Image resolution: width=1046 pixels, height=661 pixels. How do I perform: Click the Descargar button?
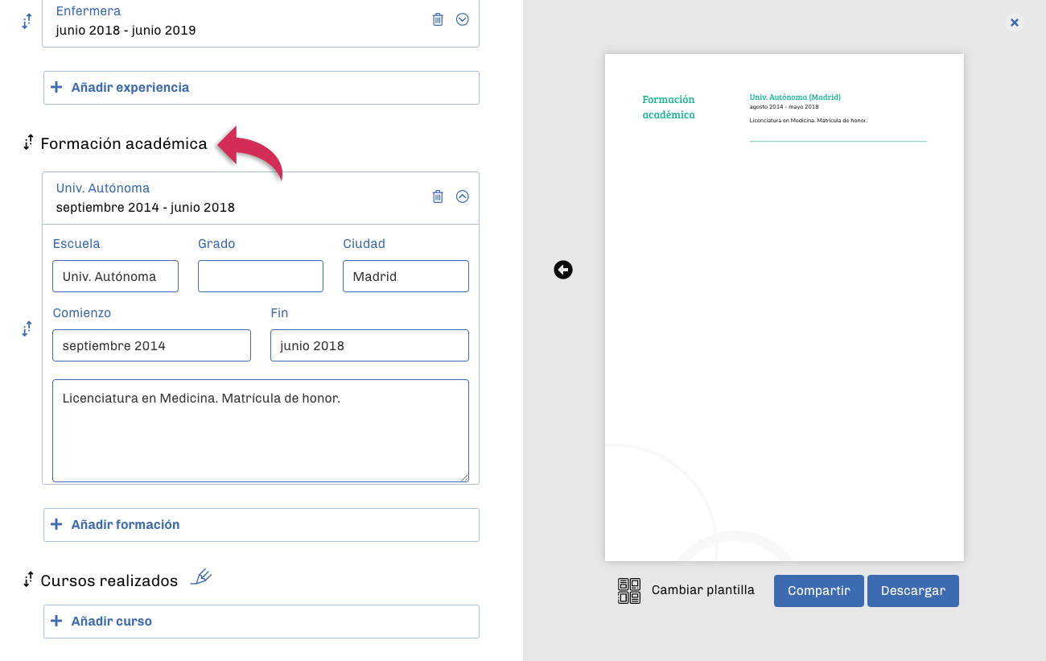pyautogui.click(x=913, y=591)
